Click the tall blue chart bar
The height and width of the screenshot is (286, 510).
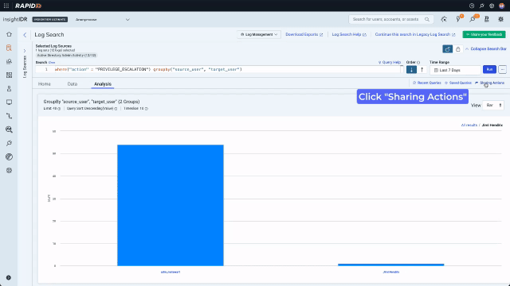coord(171,205)
